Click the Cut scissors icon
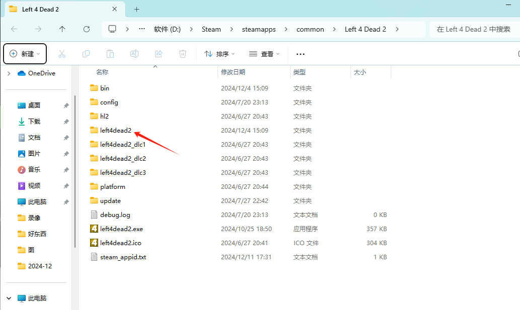The image size is (520, 310). click(x=62, y=54)
